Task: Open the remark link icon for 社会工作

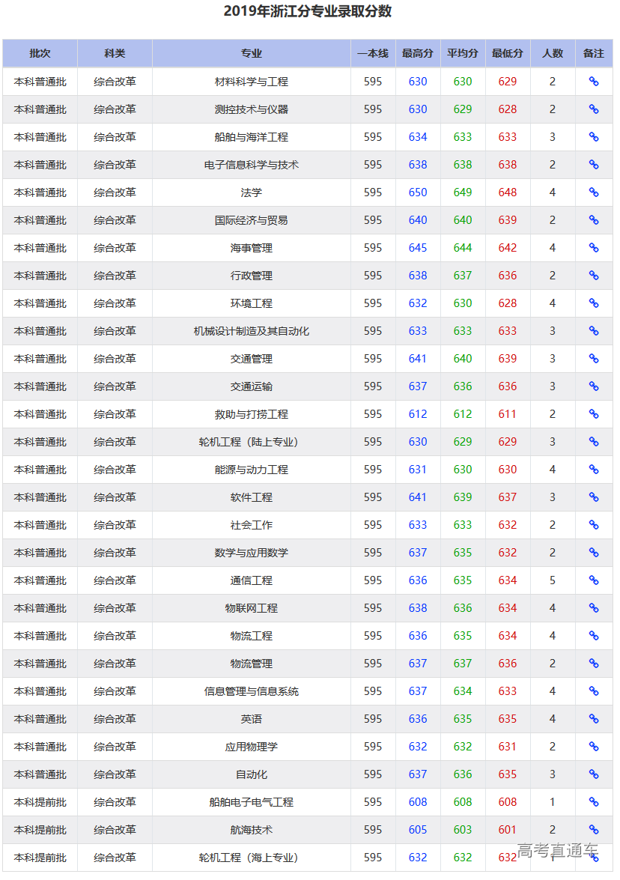Action: pos(593,525)
